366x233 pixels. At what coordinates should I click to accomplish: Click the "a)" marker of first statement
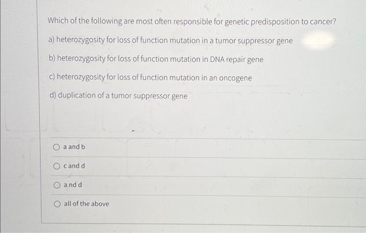click(x=51, y=41)
